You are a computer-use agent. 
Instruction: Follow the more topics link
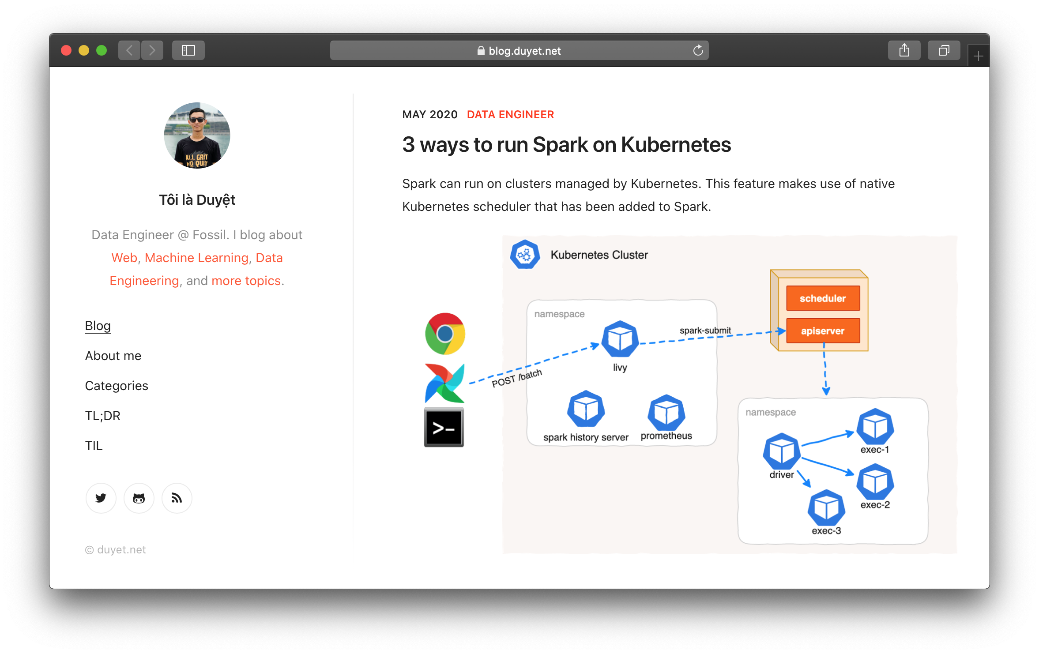coord(246,281)
